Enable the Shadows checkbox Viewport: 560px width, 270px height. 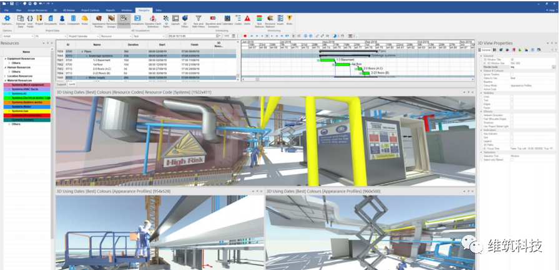[512, 122]
